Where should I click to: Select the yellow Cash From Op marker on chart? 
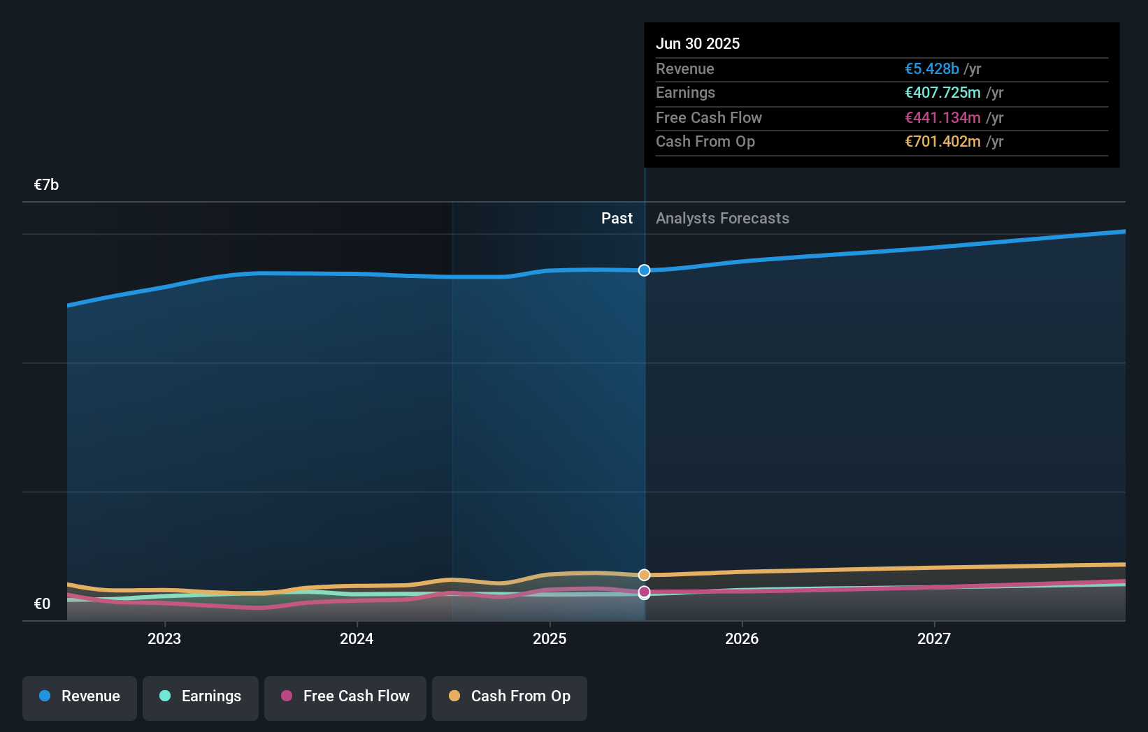pos(644,575)
